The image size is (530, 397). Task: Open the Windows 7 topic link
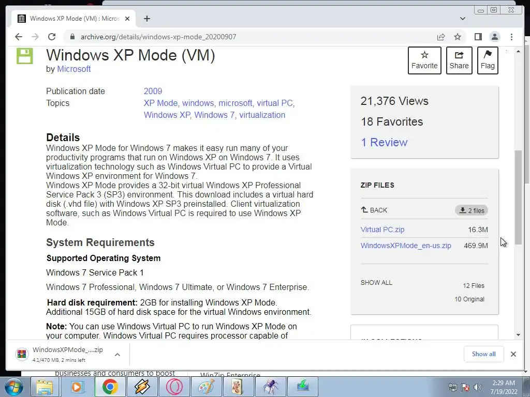(x=214, y=115)
